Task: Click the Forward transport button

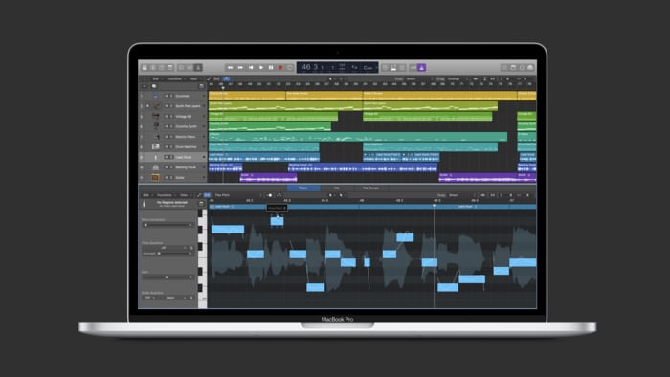Action: point(240,68)
